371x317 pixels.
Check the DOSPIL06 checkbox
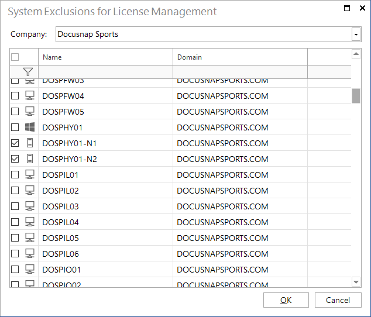click(15, 254)
